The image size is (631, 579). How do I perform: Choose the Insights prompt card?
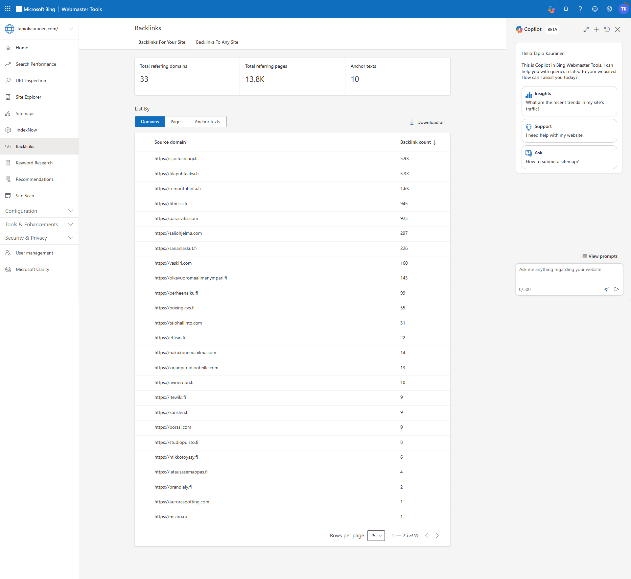[569, 101]
